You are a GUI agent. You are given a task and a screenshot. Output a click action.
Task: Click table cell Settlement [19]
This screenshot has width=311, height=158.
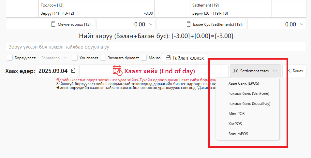tap(231, 5)
